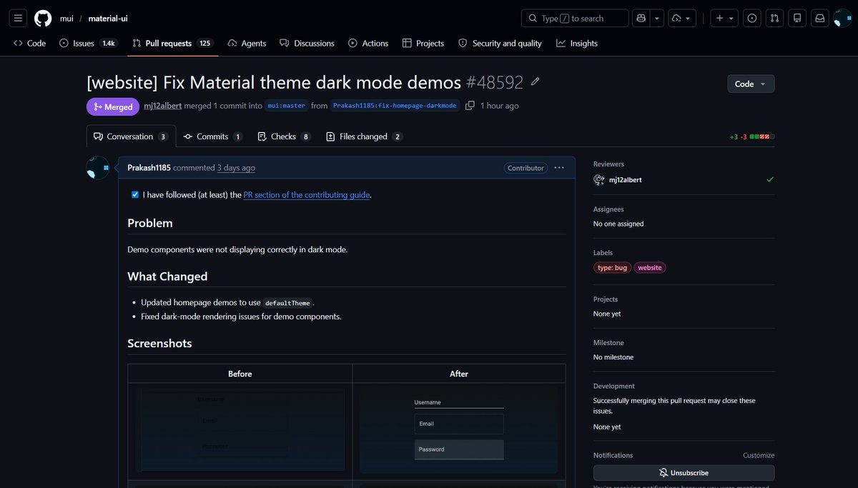Image resolution: width=858 pixels, height=488 pixels.
Task: Open the hamburger navigation menu
Action: coord(18,19)
